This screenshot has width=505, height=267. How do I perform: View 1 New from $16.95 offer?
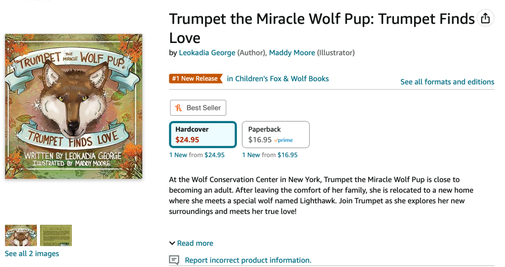[x=270, y=155]
